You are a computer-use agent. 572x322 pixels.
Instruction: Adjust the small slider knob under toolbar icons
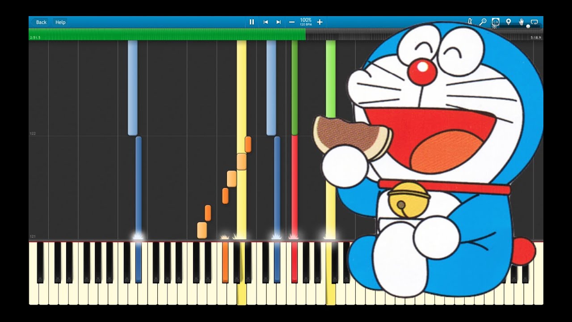[528, 26]
